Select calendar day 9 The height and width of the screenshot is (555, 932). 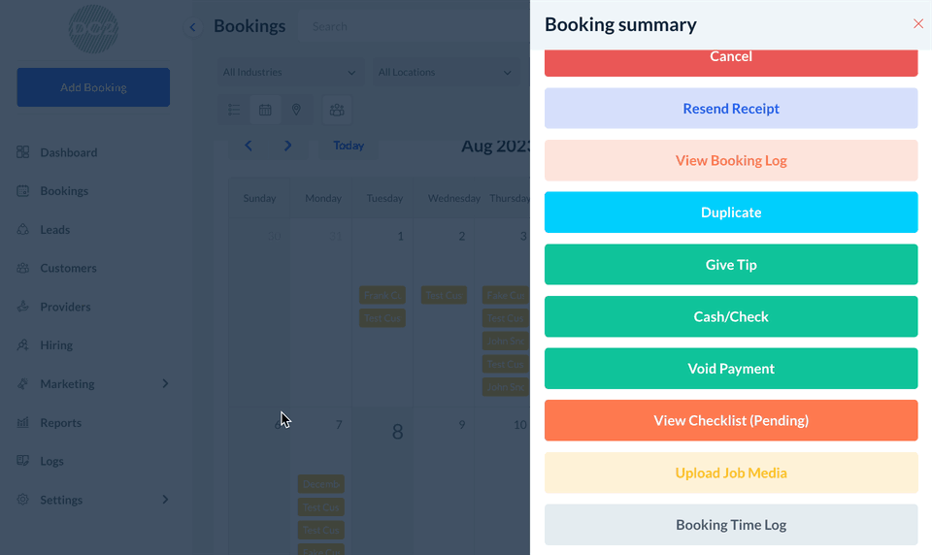coord(461,425)
